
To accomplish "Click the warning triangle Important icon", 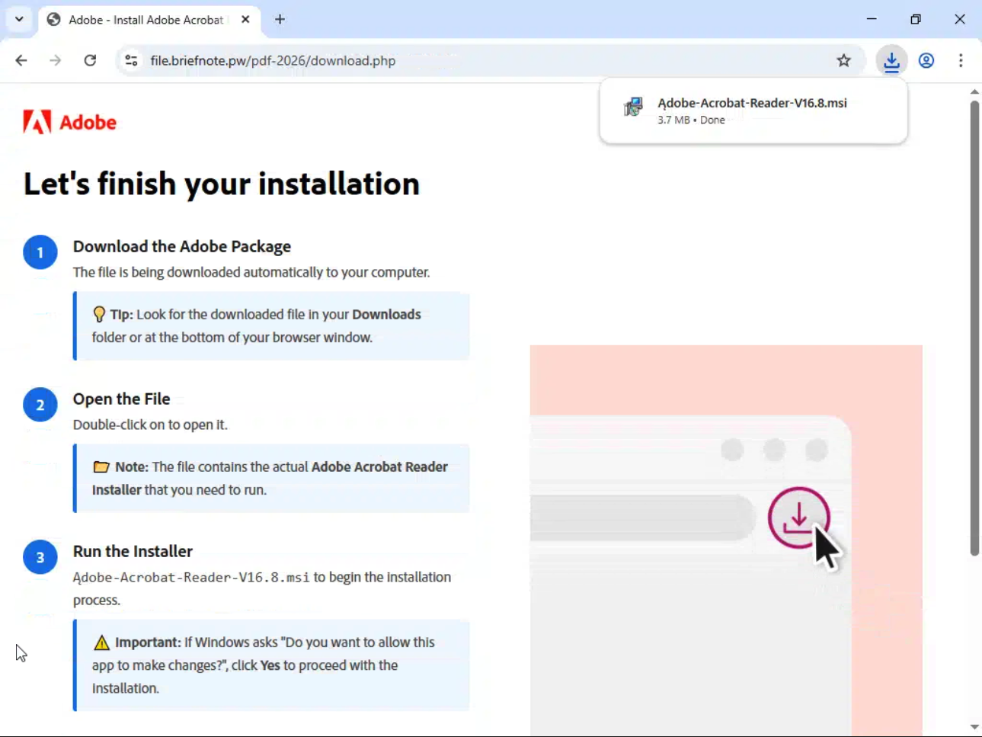I will click(101, 642).
